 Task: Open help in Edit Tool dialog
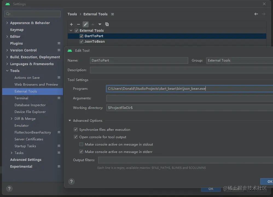coord(71,182)
